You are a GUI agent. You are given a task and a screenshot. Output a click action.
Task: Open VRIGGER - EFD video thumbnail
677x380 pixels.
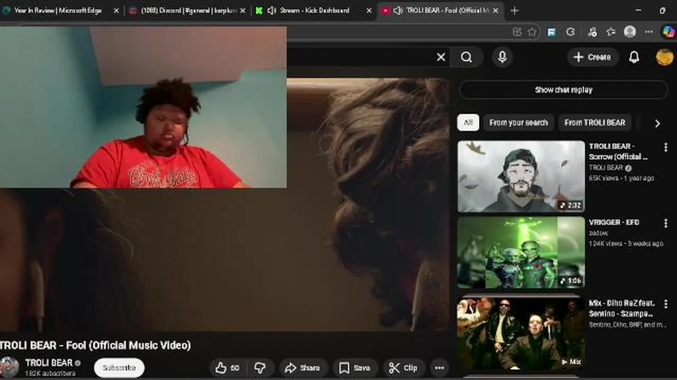tap(521, 252)
